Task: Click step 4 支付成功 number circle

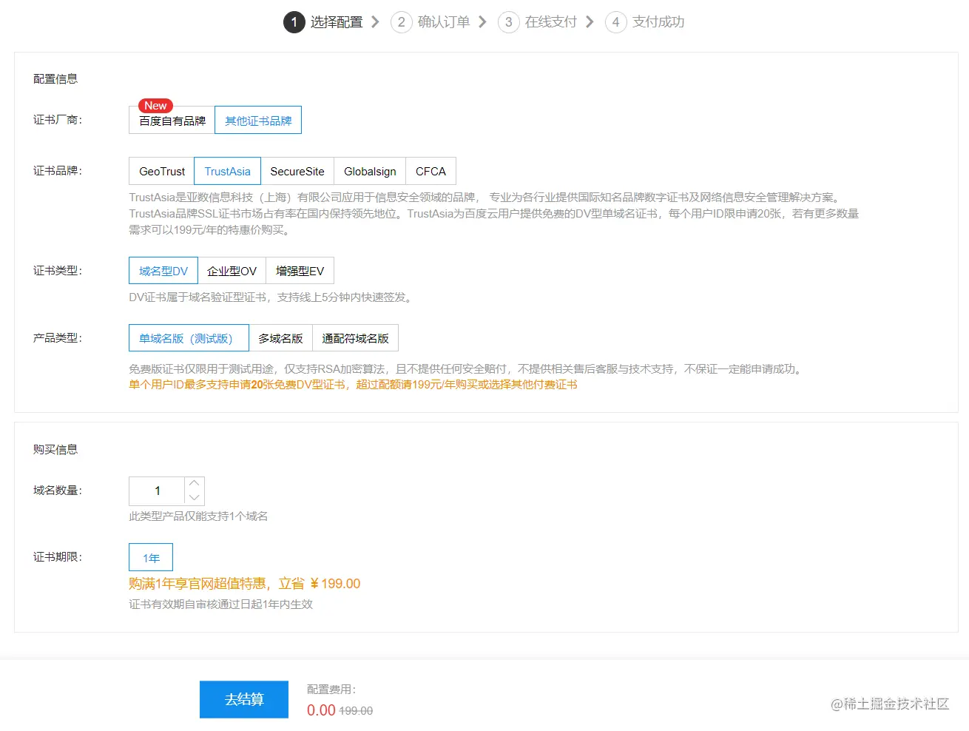Action: point(615,22)
